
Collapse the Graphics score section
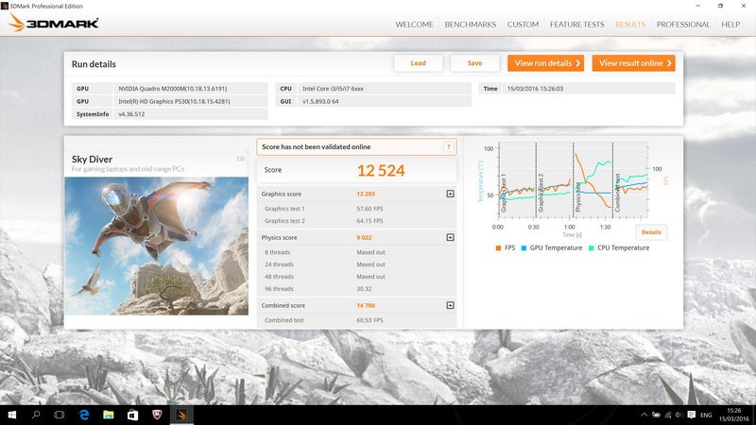(x=450, y=194)
